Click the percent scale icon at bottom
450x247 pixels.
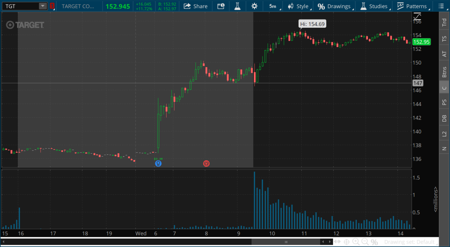374,242
